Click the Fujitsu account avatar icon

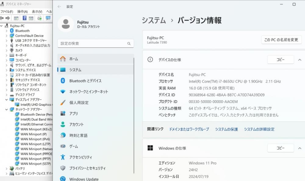point(66,24)
